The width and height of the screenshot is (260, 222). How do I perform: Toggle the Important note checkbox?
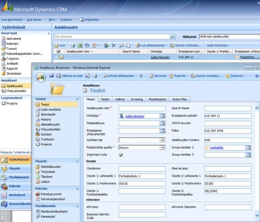(121, 155)
